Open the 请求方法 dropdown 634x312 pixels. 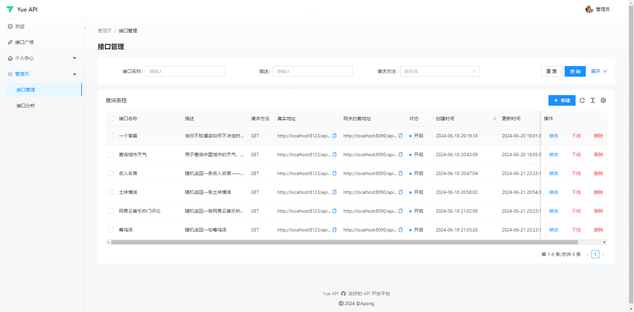440,71
